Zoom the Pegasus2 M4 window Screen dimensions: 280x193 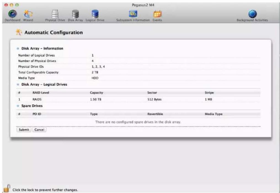click(x=17, y=5)
